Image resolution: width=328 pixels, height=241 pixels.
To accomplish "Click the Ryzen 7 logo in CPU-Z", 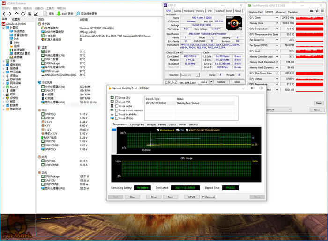I will tap(234, 23).
